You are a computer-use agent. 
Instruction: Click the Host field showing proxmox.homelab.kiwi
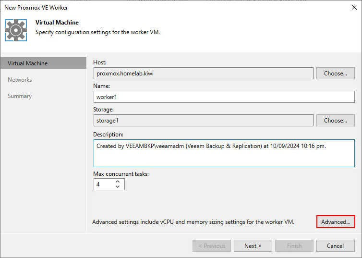(203, 74)
